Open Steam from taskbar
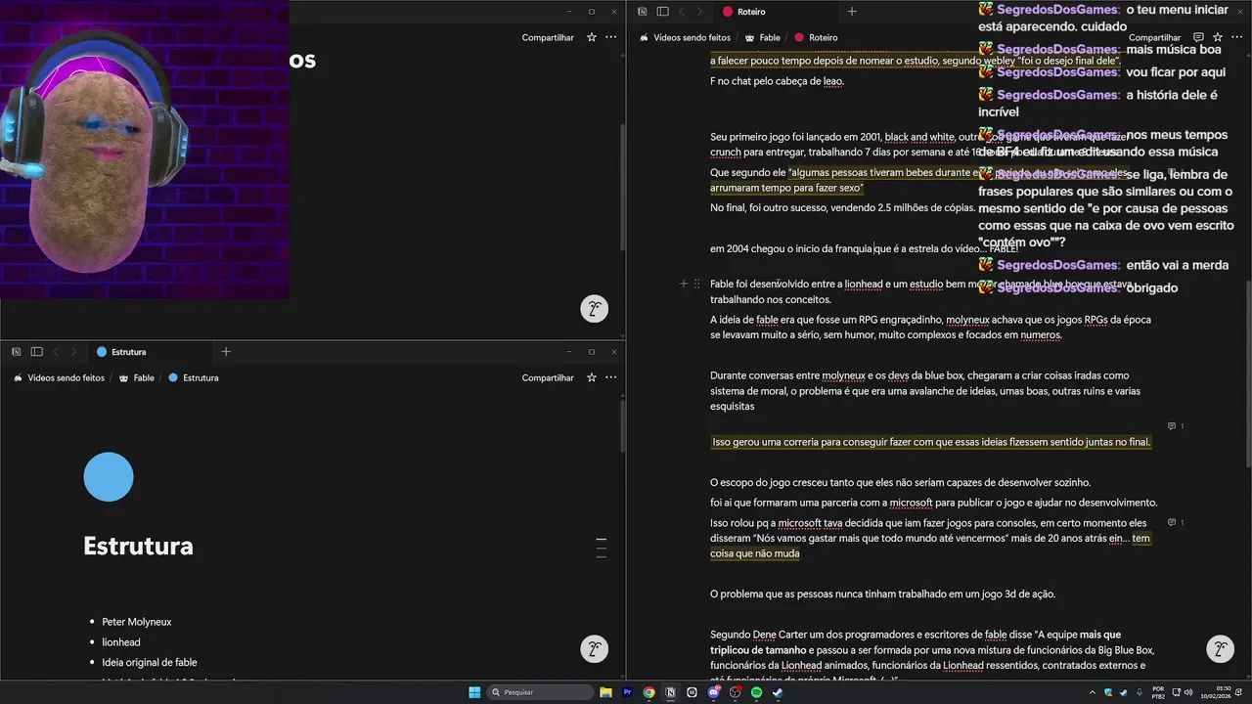The height and width of the screenshot is (704, 1252). [x=778, y=692]
